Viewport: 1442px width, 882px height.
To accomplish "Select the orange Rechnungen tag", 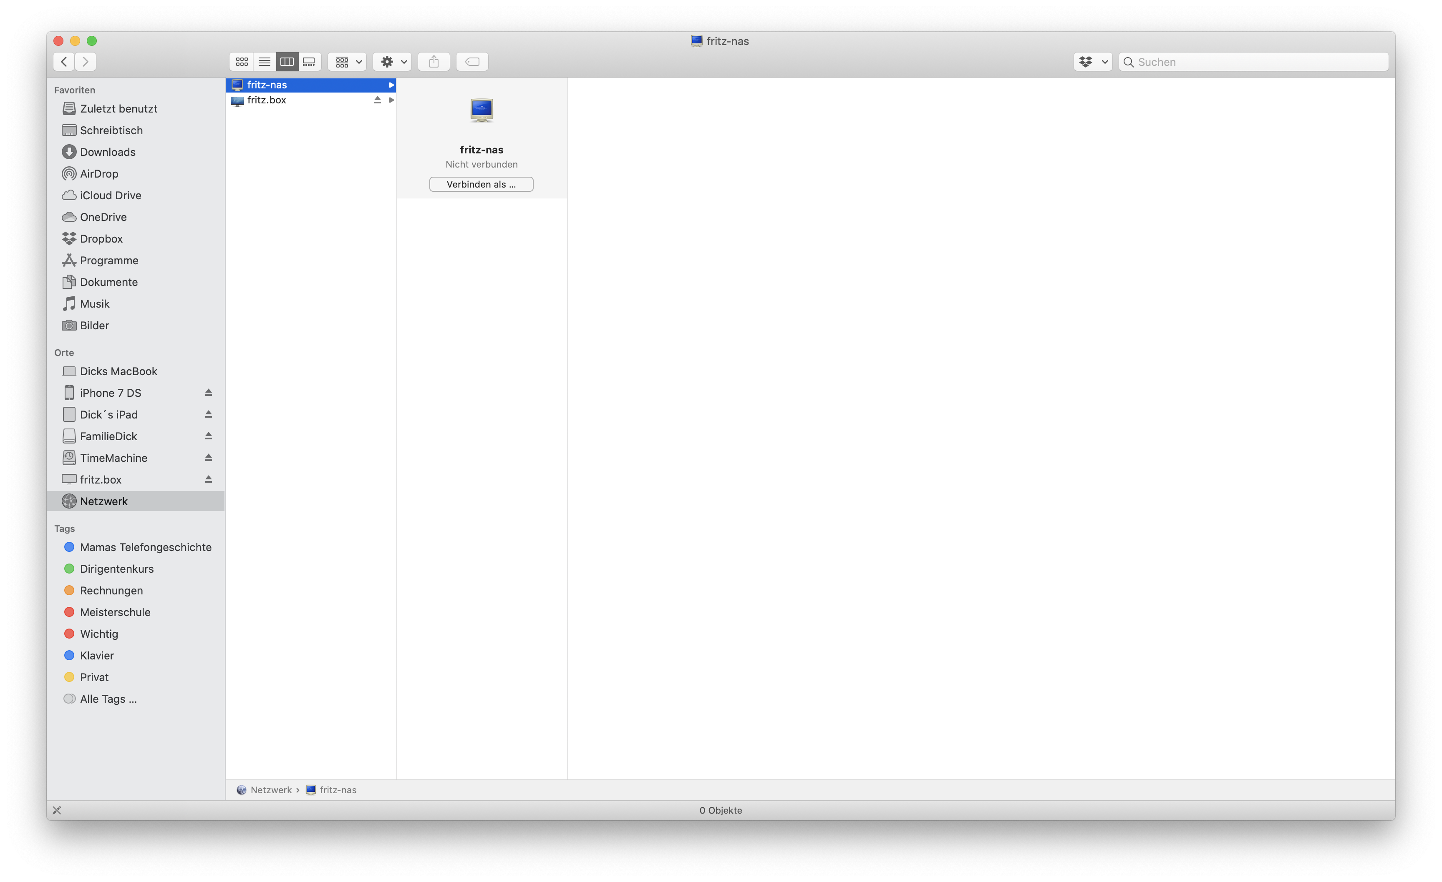I will pos(111,590).
